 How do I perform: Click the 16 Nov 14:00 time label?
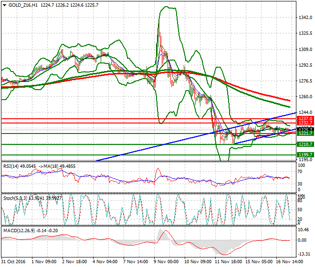pos(290,262)
